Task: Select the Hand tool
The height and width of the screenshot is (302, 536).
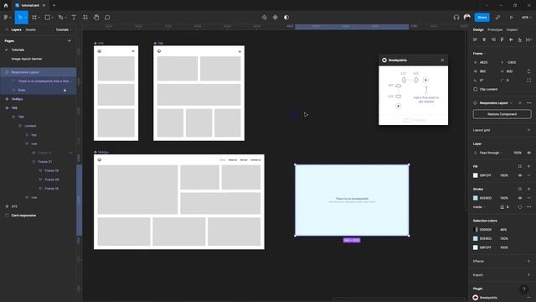Action: click(96, 18)
